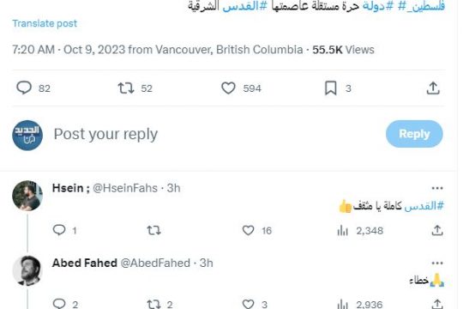Image resolution: width=463 pixels, height=309 pixels.
Task: Open @HseinFahs profile handle
Action: 125,188
